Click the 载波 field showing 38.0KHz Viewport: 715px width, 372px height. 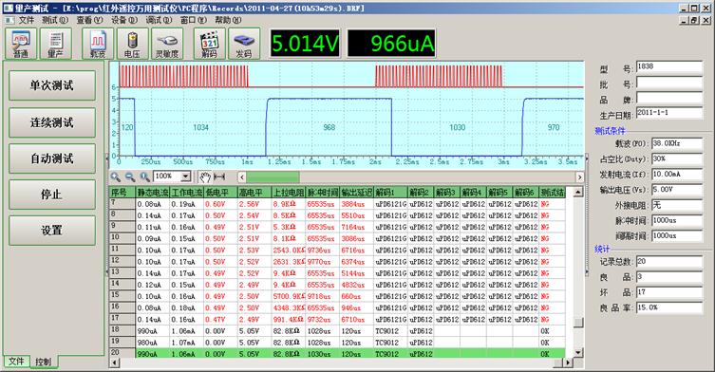[x=677, y=143]
